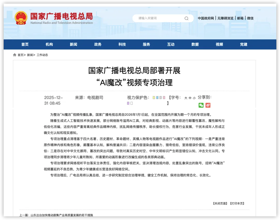
Task: Click the paragraph starting 专项治理重点清理
Action: (134, 148)
